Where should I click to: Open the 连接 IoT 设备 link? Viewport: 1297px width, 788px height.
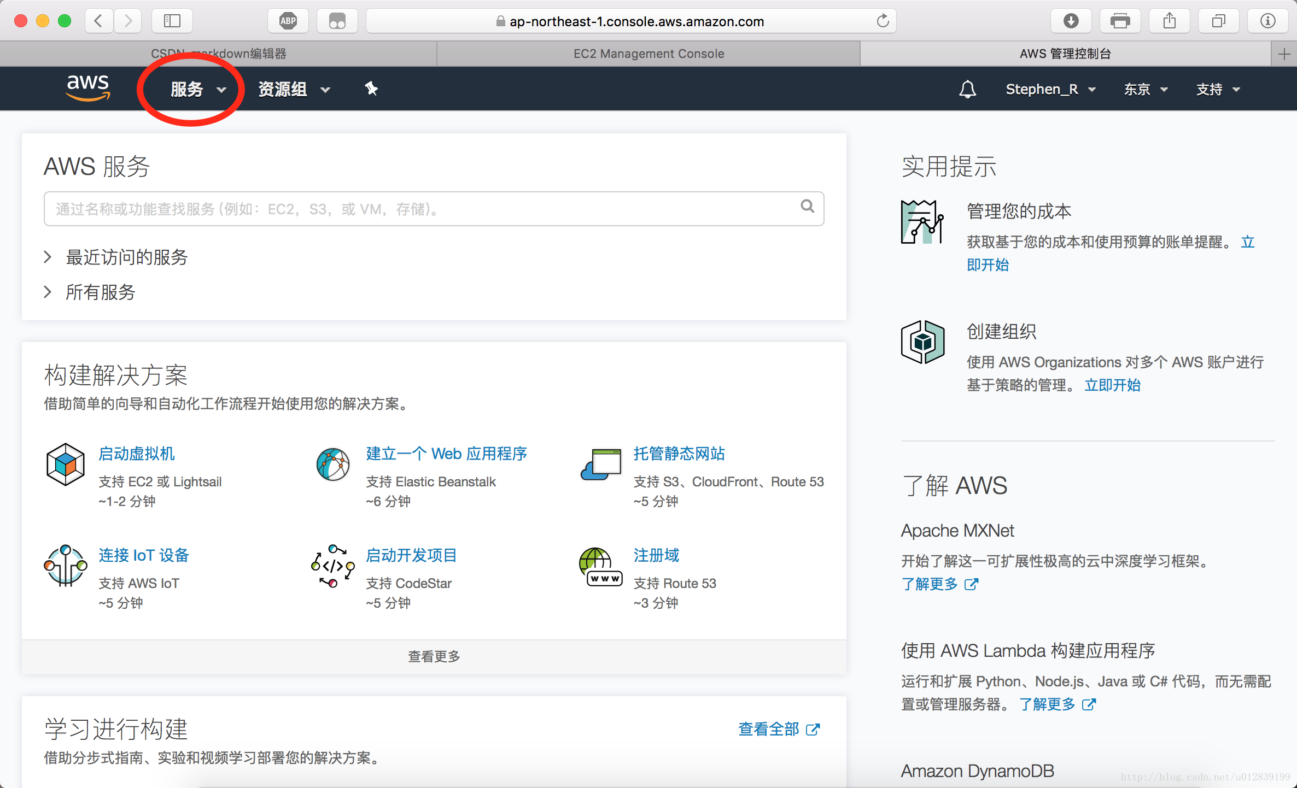click(144, 555)
